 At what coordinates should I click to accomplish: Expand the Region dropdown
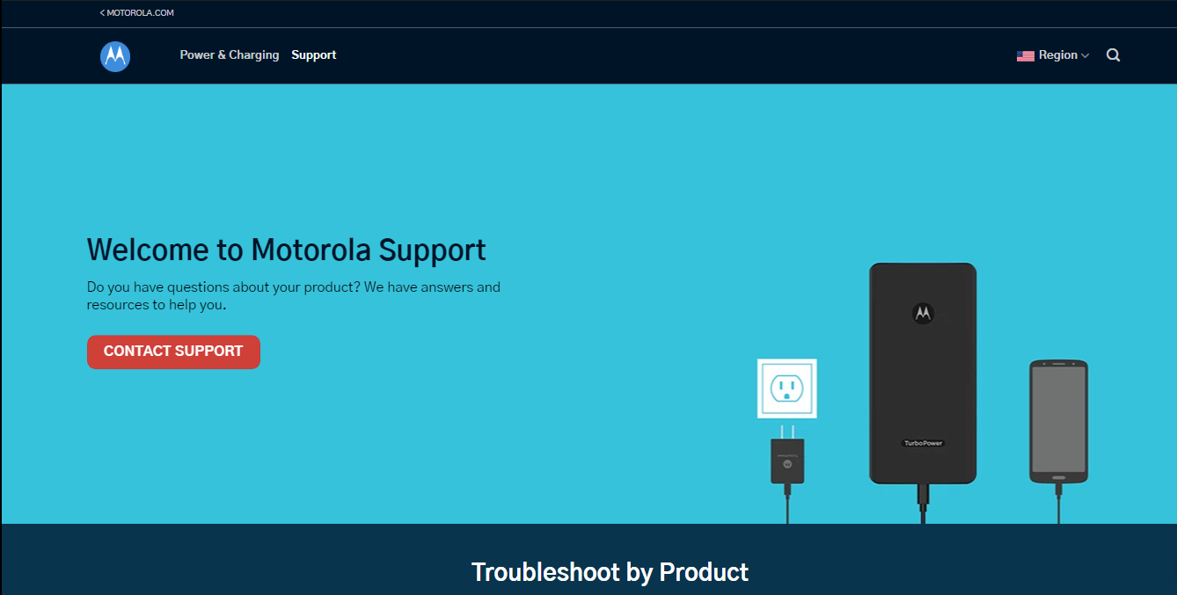point(1057,55)
